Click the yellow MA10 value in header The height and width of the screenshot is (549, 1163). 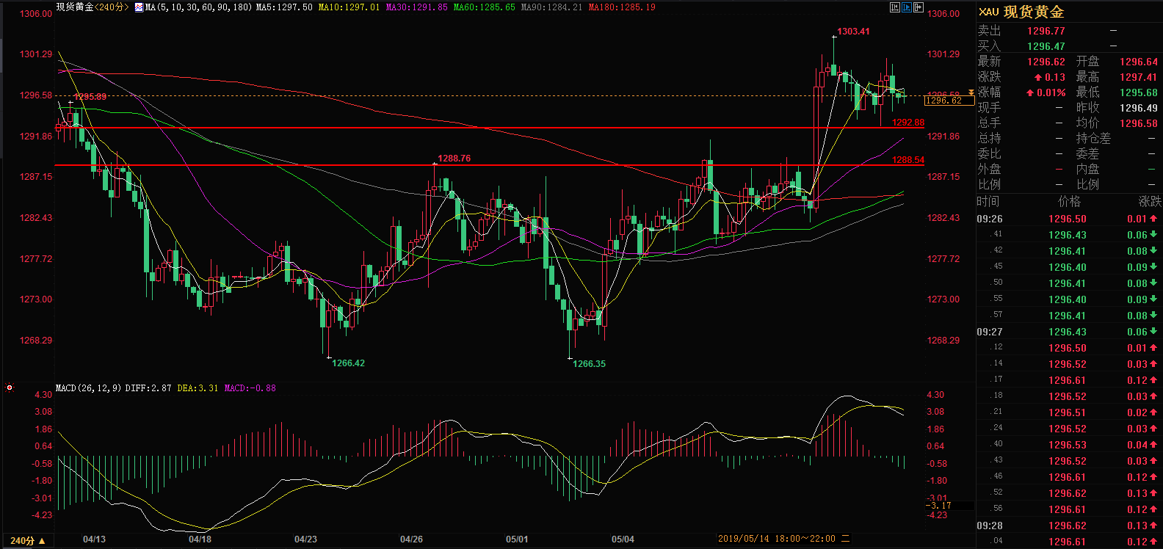click(x=349, y=7)
